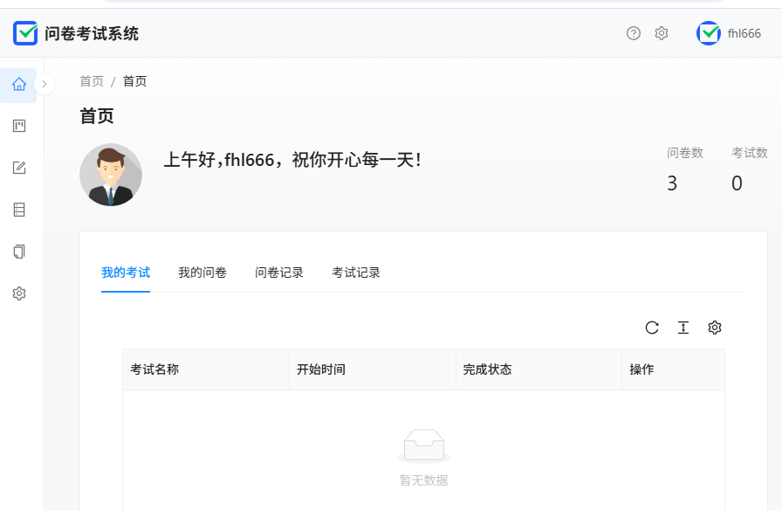Click the first 首页 breadcrumb link
The image size is (782, 511).
point(92,81)
